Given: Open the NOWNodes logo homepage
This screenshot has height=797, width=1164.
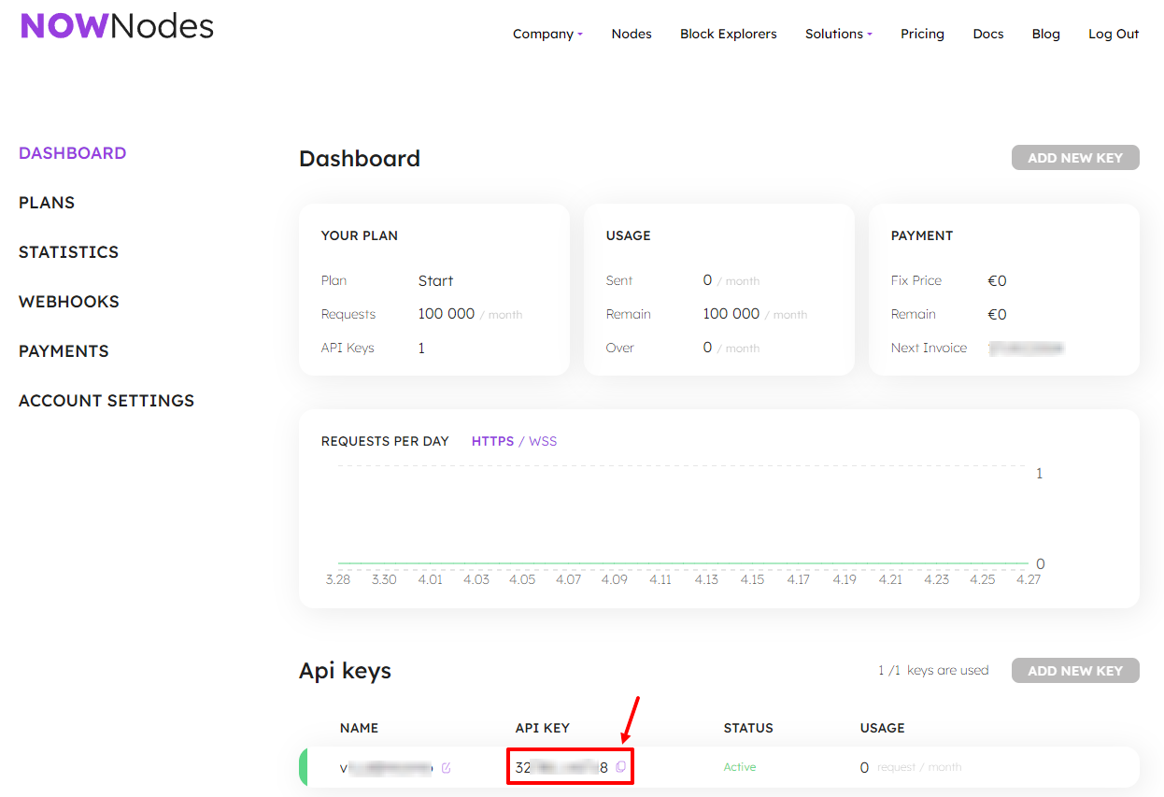Looking at the screenshot, I should pyautogui.click(x=117, y=26).
